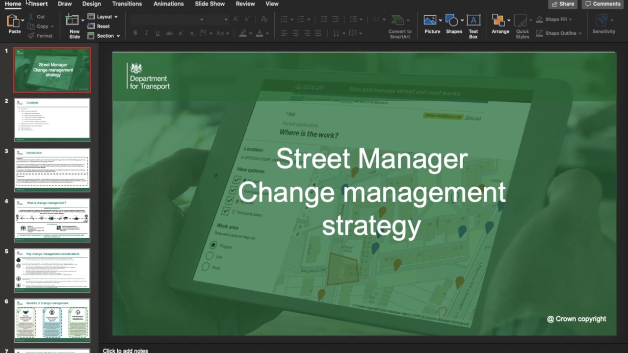Switch to the Insert tab
Screen dimensions: 628x353
pyautogui.click(x=39, y=4)
